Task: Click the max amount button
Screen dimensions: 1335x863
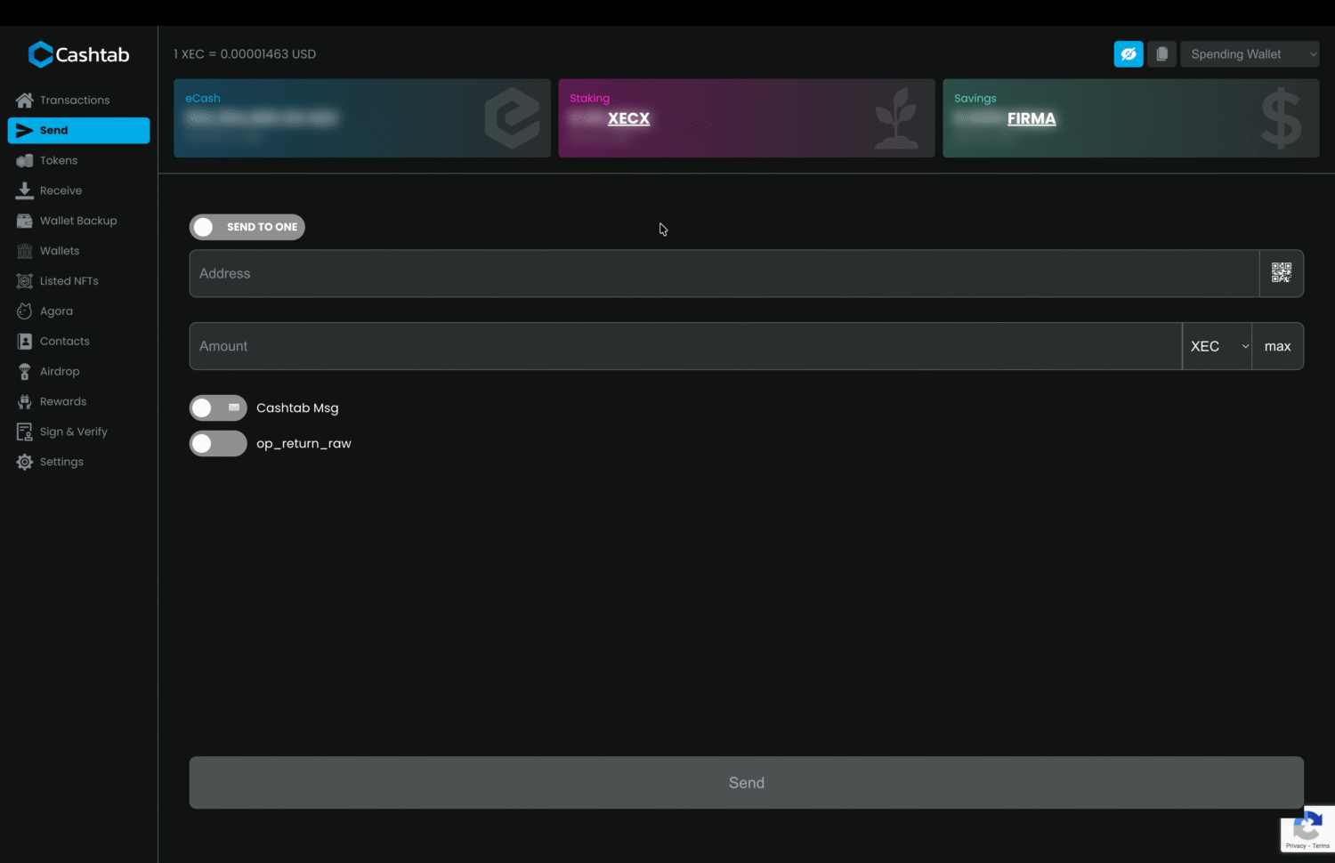Action: 1277,346
